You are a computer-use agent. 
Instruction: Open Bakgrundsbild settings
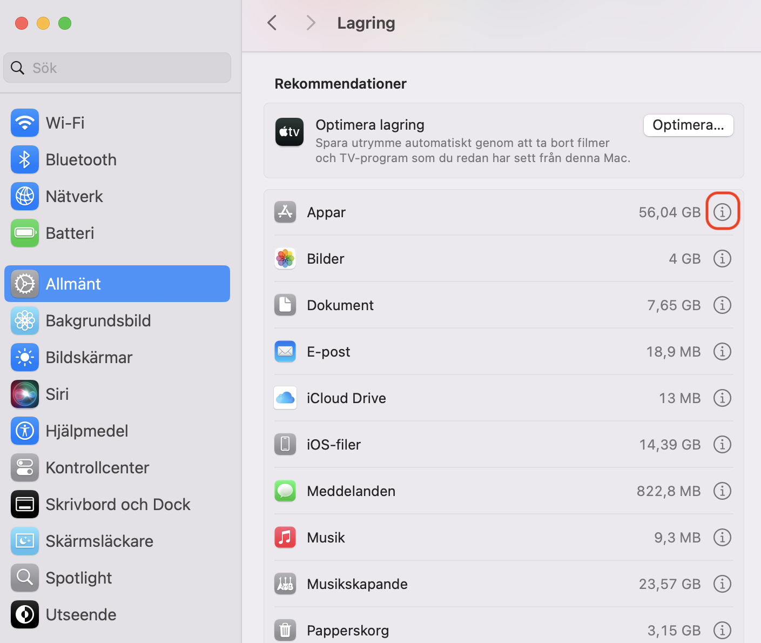point(117,320)
